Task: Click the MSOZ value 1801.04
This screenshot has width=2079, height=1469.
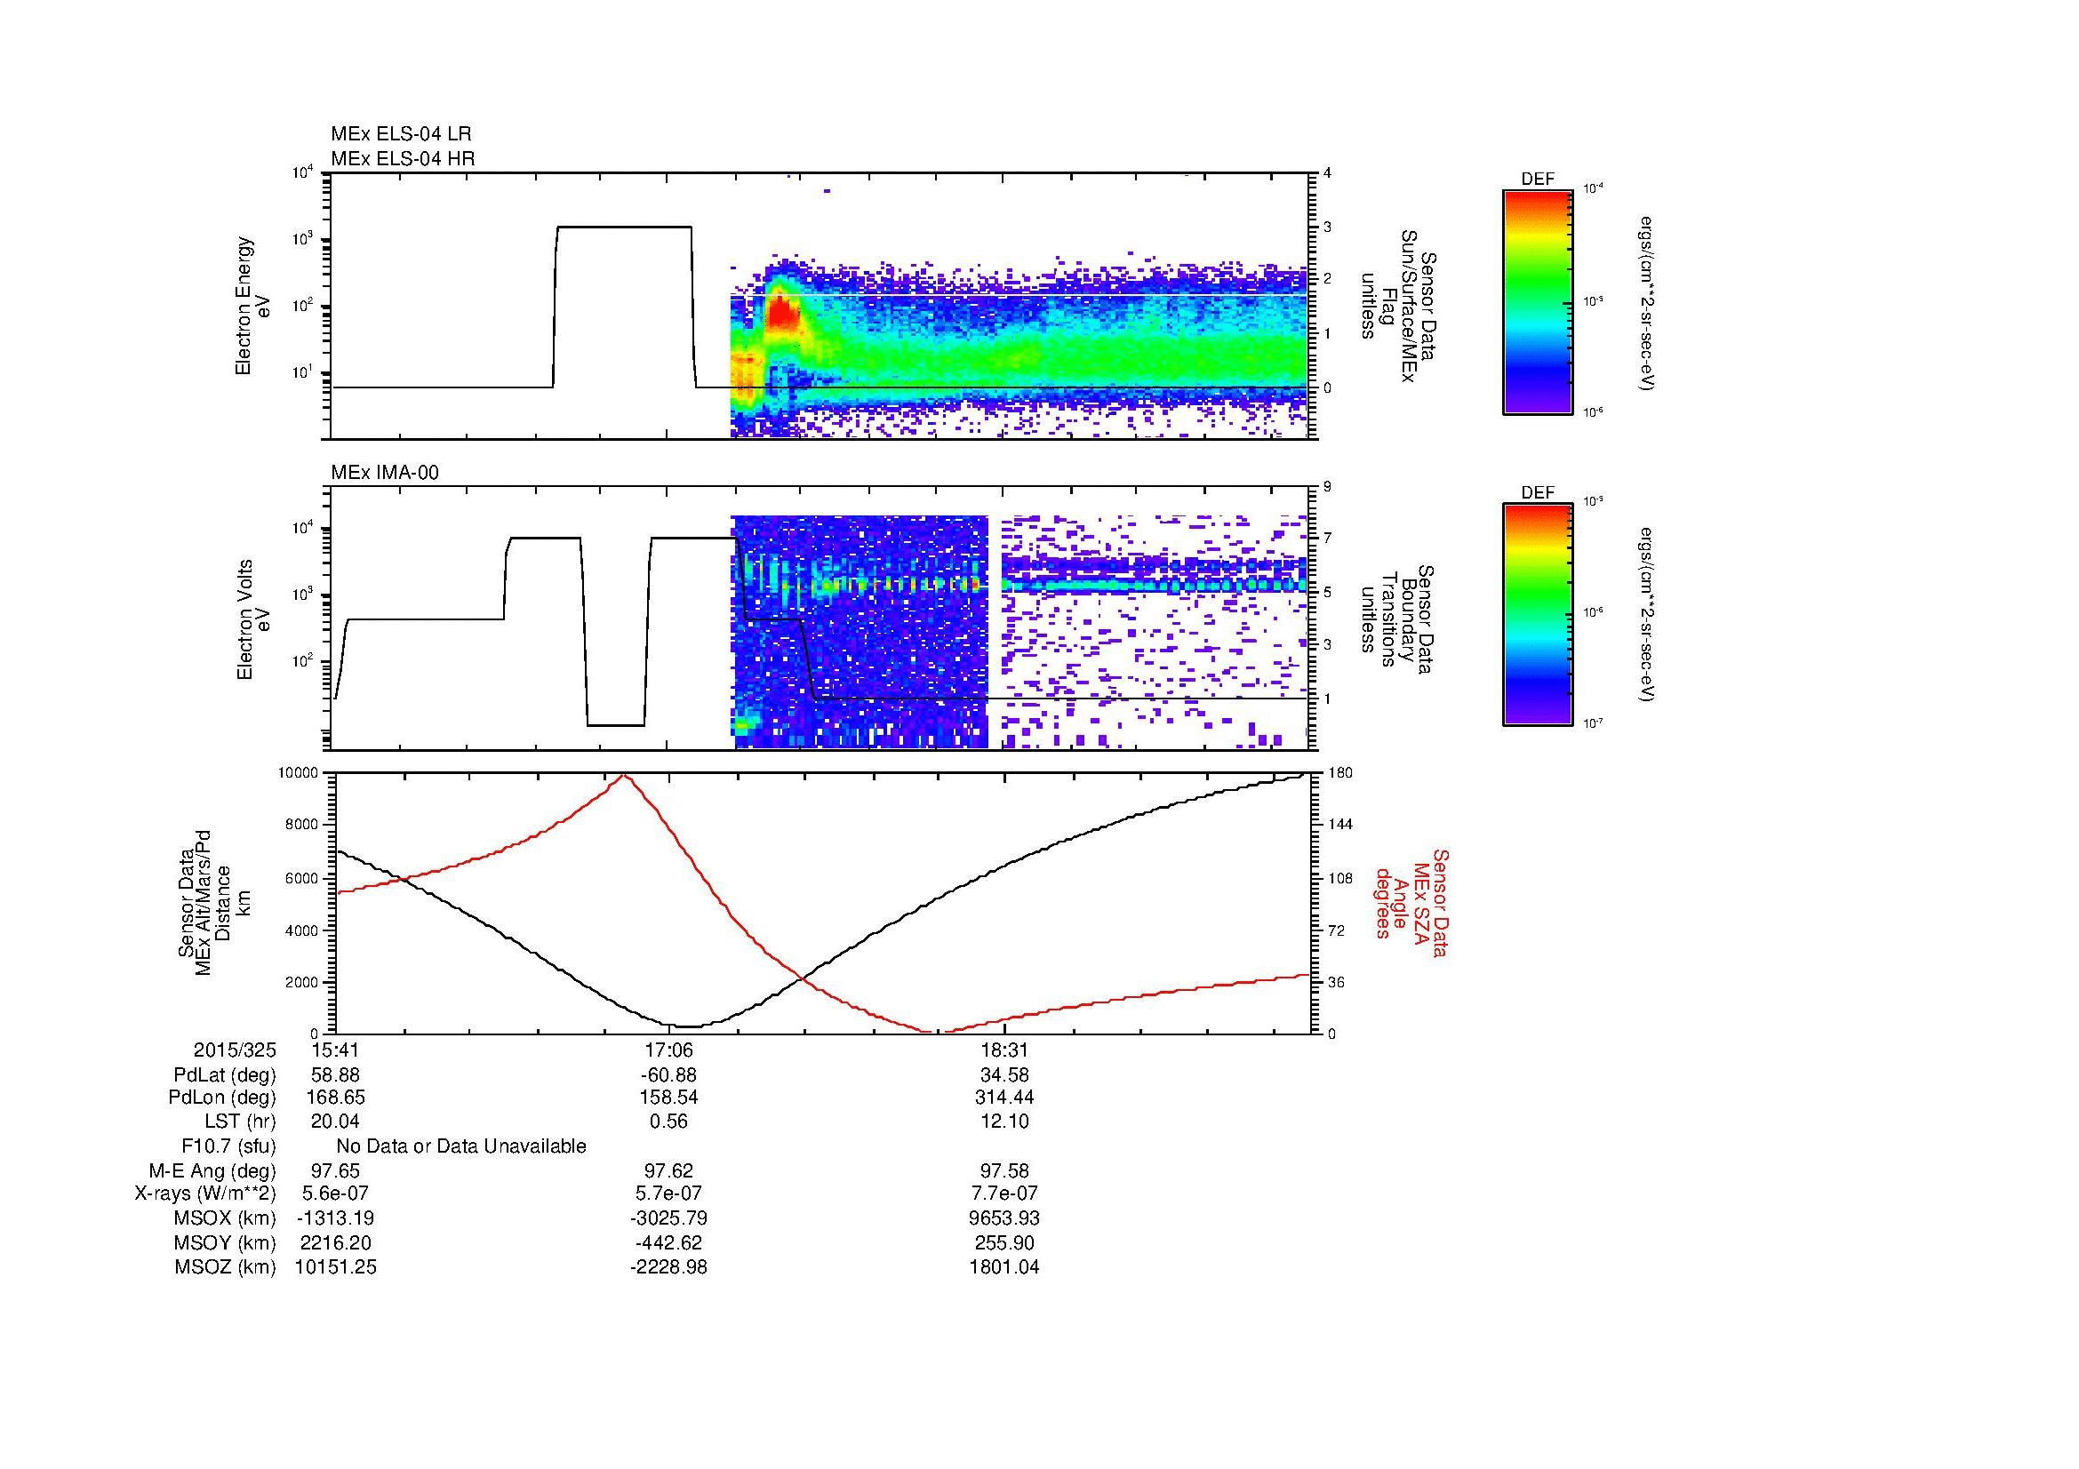Action: [1004, 1268]
